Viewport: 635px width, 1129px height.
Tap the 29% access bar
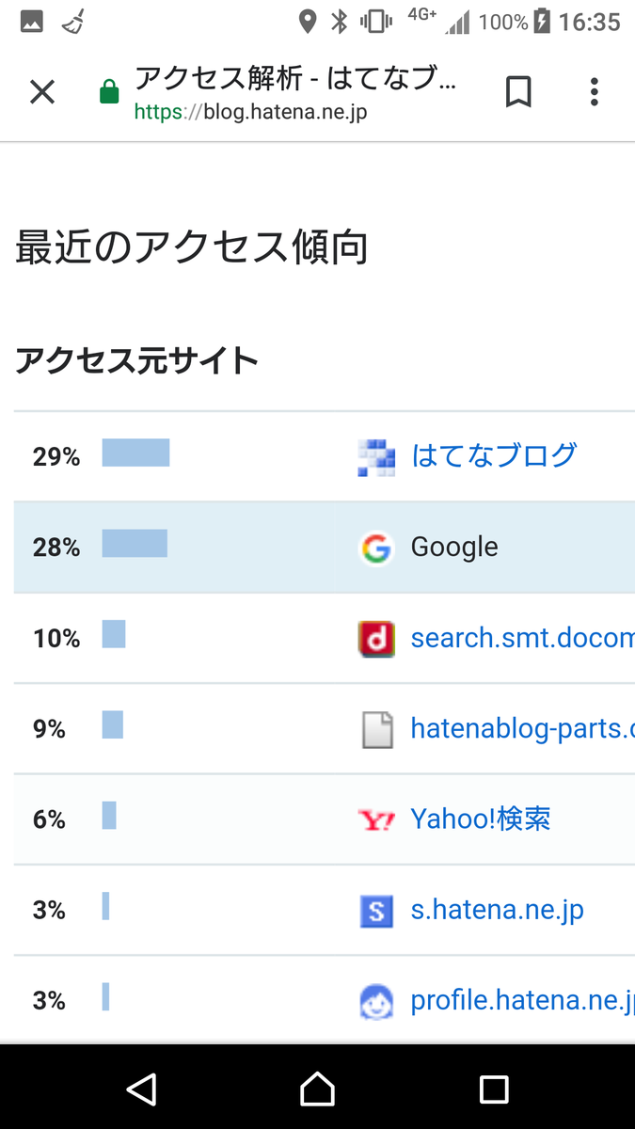click(x=135, y=453)
